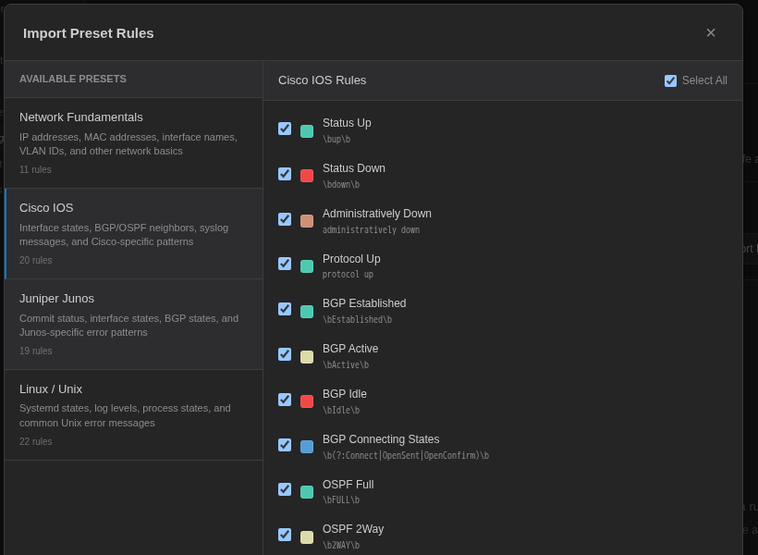Click the green swatch for Protocol Up
Screen dimensions: 758x555
click(307, 266)
